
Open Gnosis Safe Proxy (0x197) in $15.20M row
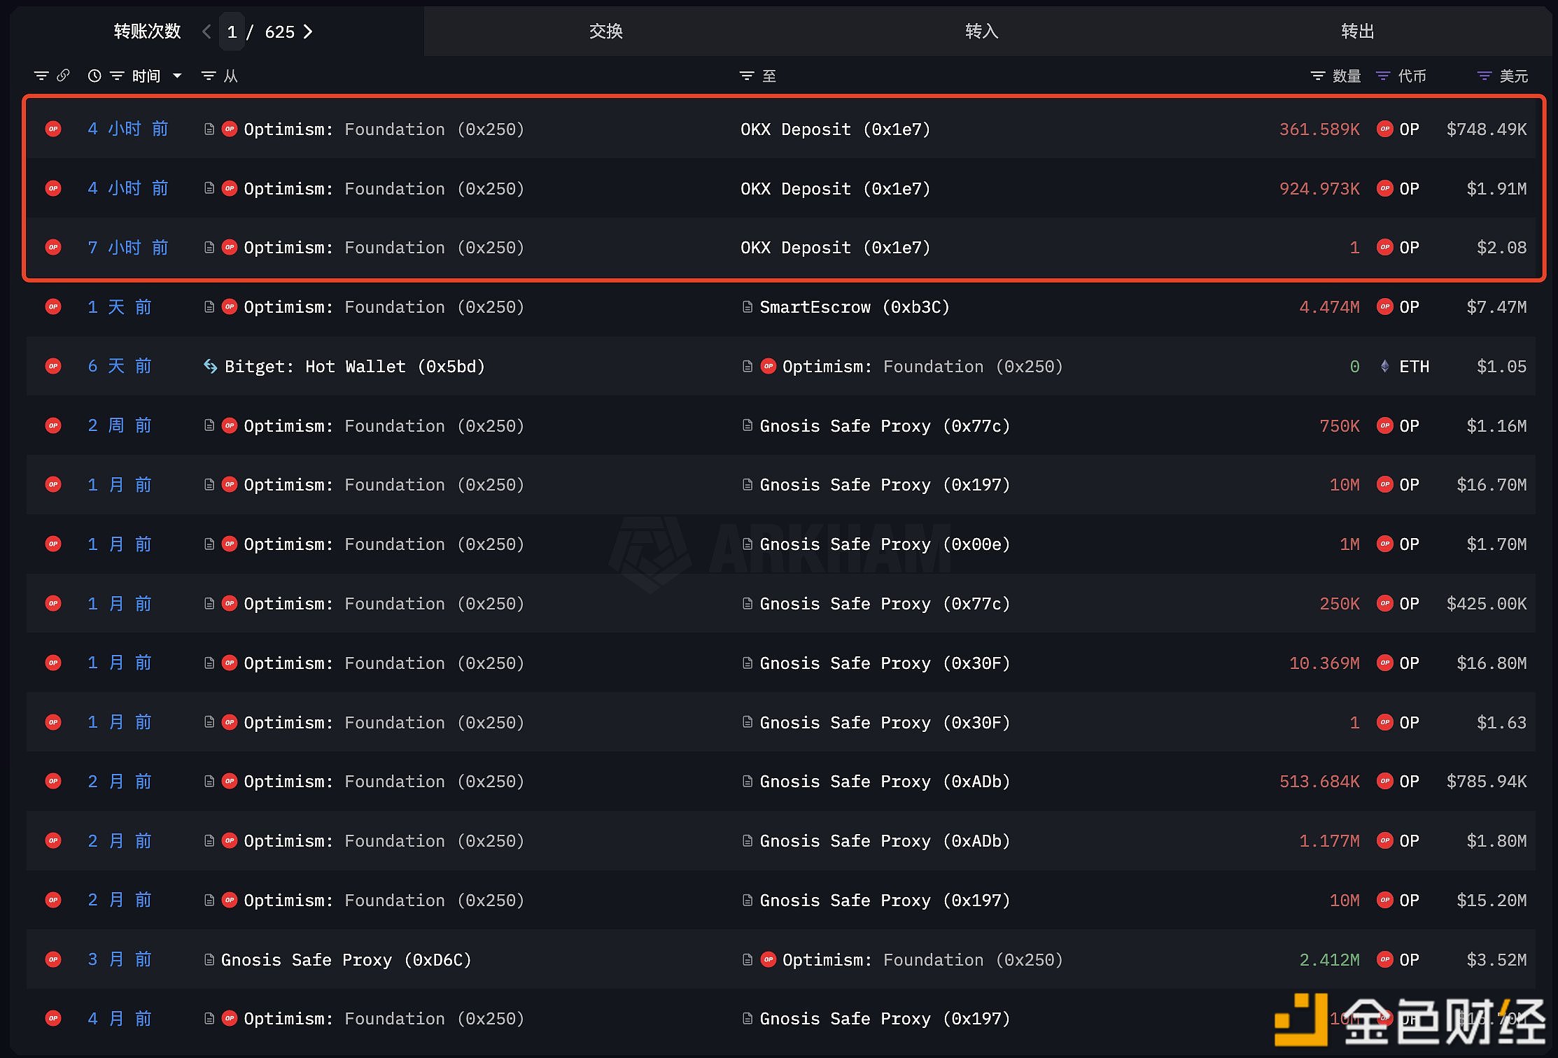tap(885, 901)
